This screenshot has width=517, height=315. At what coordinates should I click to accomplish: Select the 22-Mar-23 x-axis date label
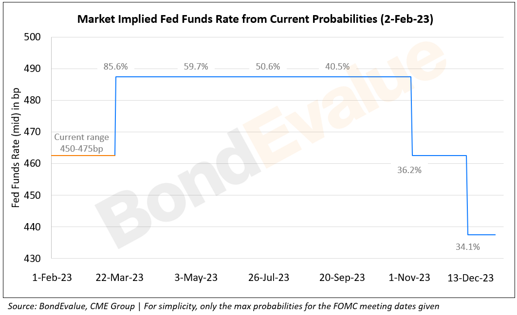(x=119, y=278)
